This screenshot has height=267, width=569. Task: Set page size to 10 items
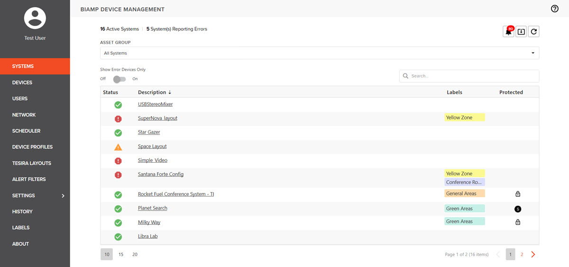[107, 255]
